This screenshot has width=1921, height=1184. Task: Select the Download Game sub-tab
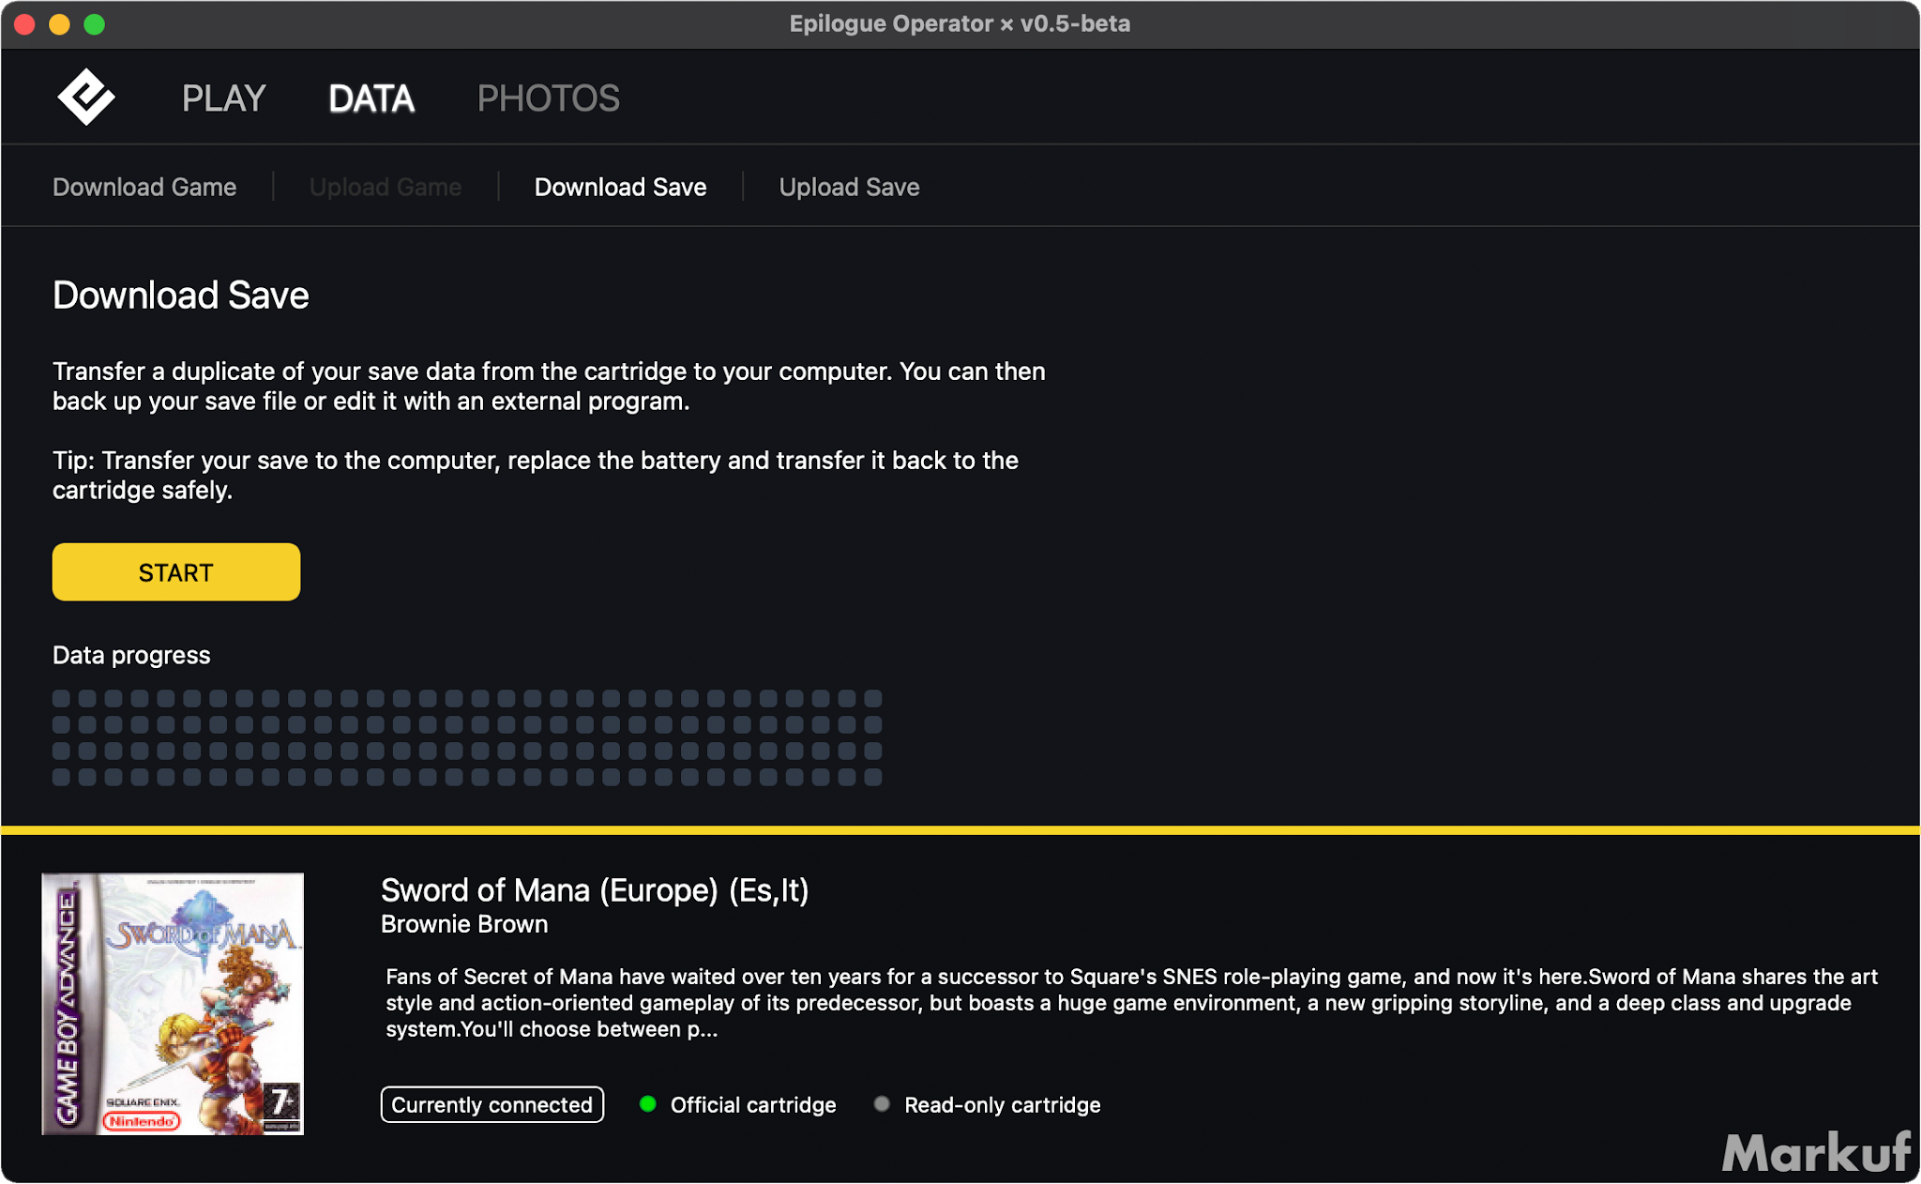[144, 187]
